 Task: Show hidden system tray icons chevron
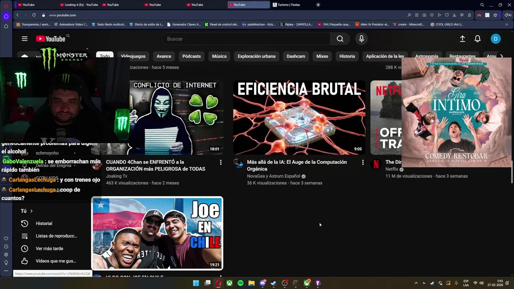click(416, 283)
